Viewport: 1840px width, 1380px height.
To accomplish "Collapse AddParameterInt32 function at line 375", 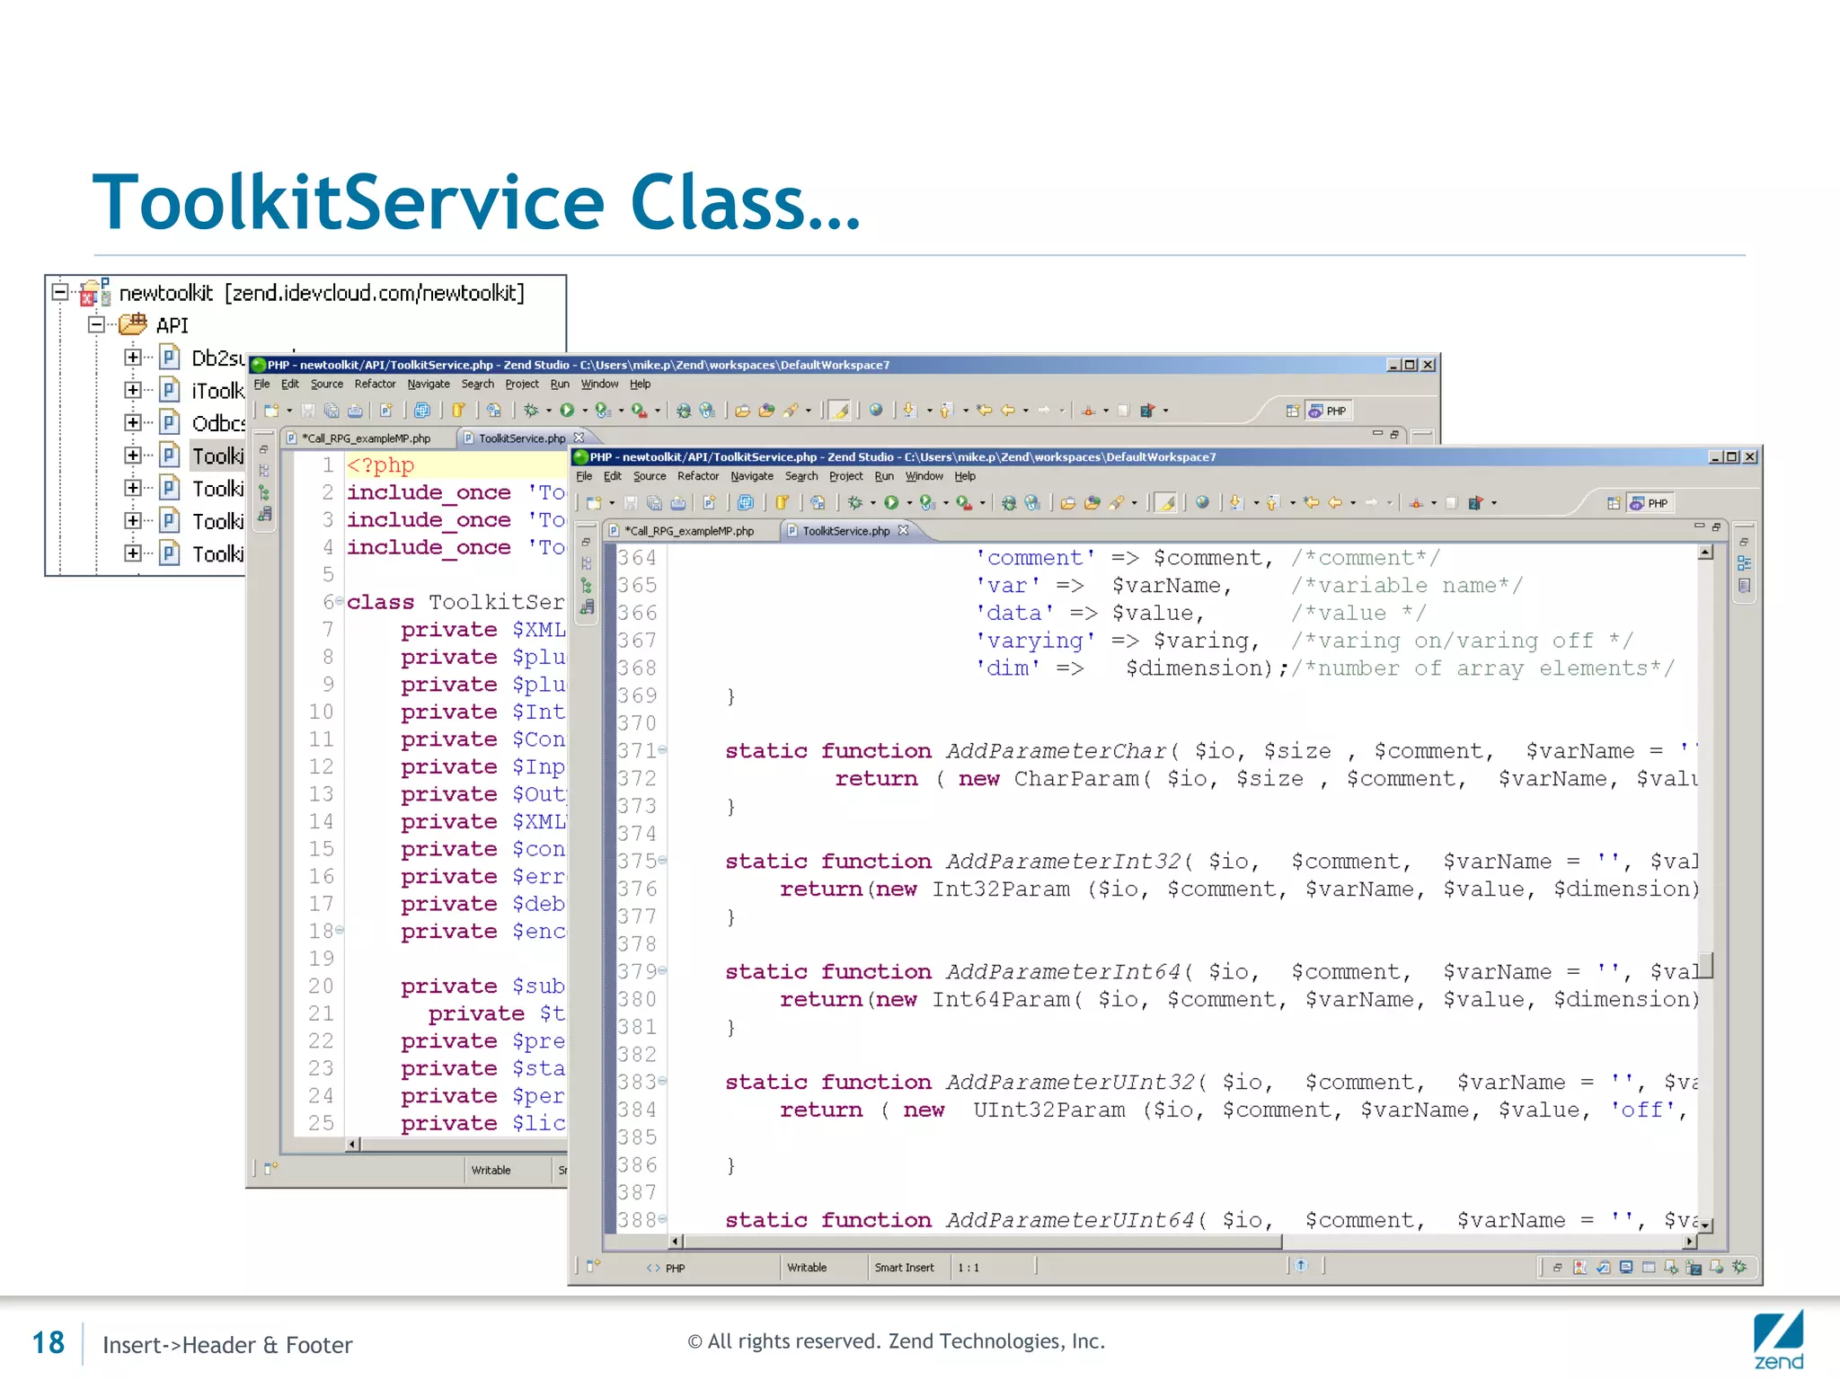I will coord(662,860).
